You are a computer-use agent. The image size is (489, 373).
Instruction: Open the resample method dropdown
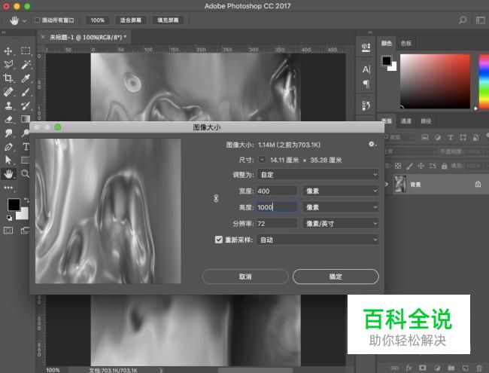(x=317, y=240)
